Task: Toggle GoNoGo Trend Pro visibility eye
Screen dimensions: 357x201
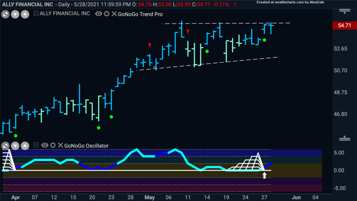Action: [98, 14]
